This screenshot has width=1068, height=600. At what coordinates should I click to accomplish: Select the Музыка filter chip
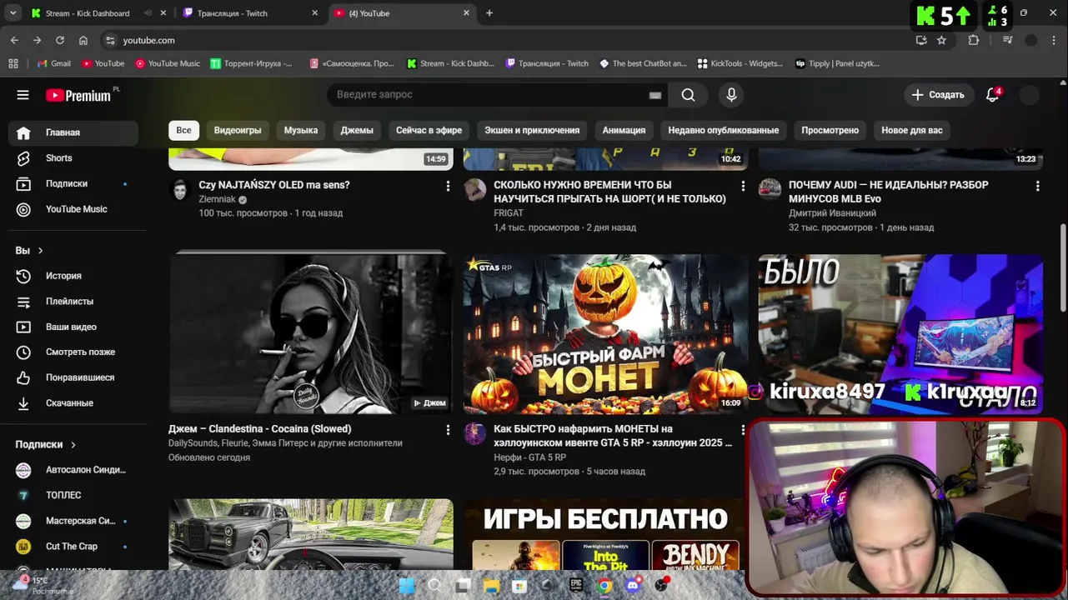click(301, 130)
